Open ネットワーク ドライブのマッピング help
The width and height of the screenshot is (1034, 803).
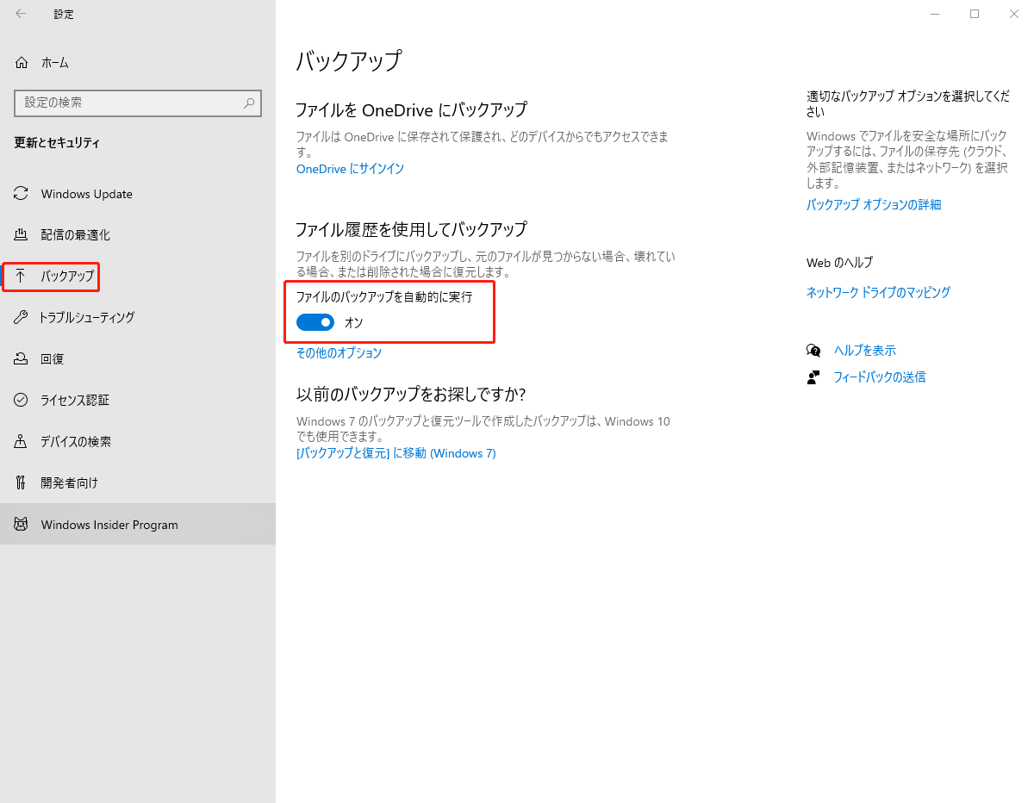point(877,293)
